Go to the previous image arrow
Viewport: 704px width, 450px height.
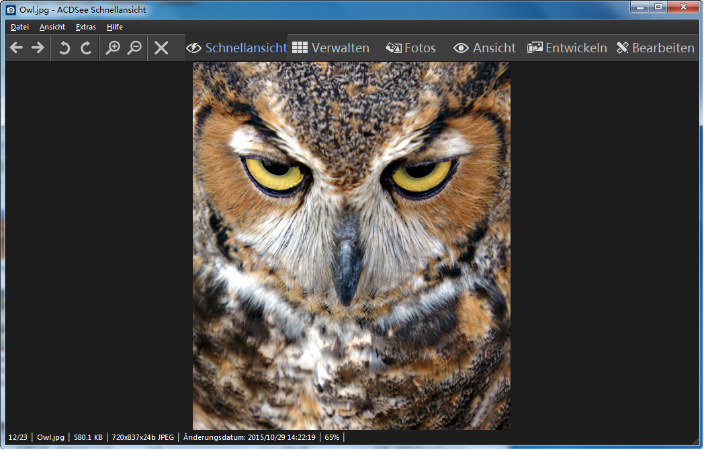(x=17, y=48)
